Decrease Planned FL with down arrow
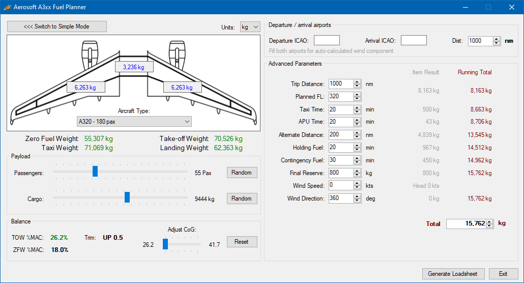Viewport: 524px width, 283px height. [357, 99]
